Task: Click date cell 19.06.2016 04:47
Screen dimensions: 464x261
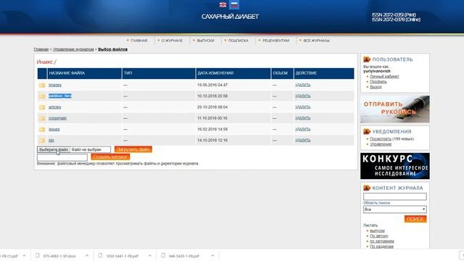Action: pyautogui.click(x=212, y=85)
